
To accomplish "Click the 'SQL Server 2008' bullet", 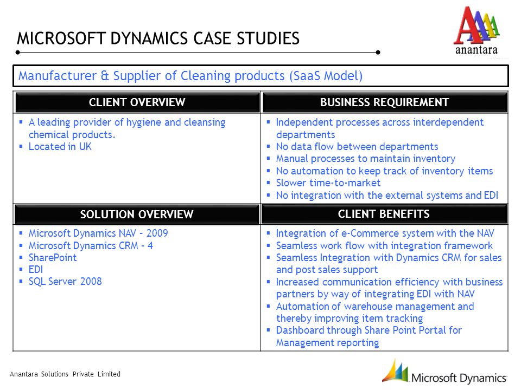I will click(65, 282).
